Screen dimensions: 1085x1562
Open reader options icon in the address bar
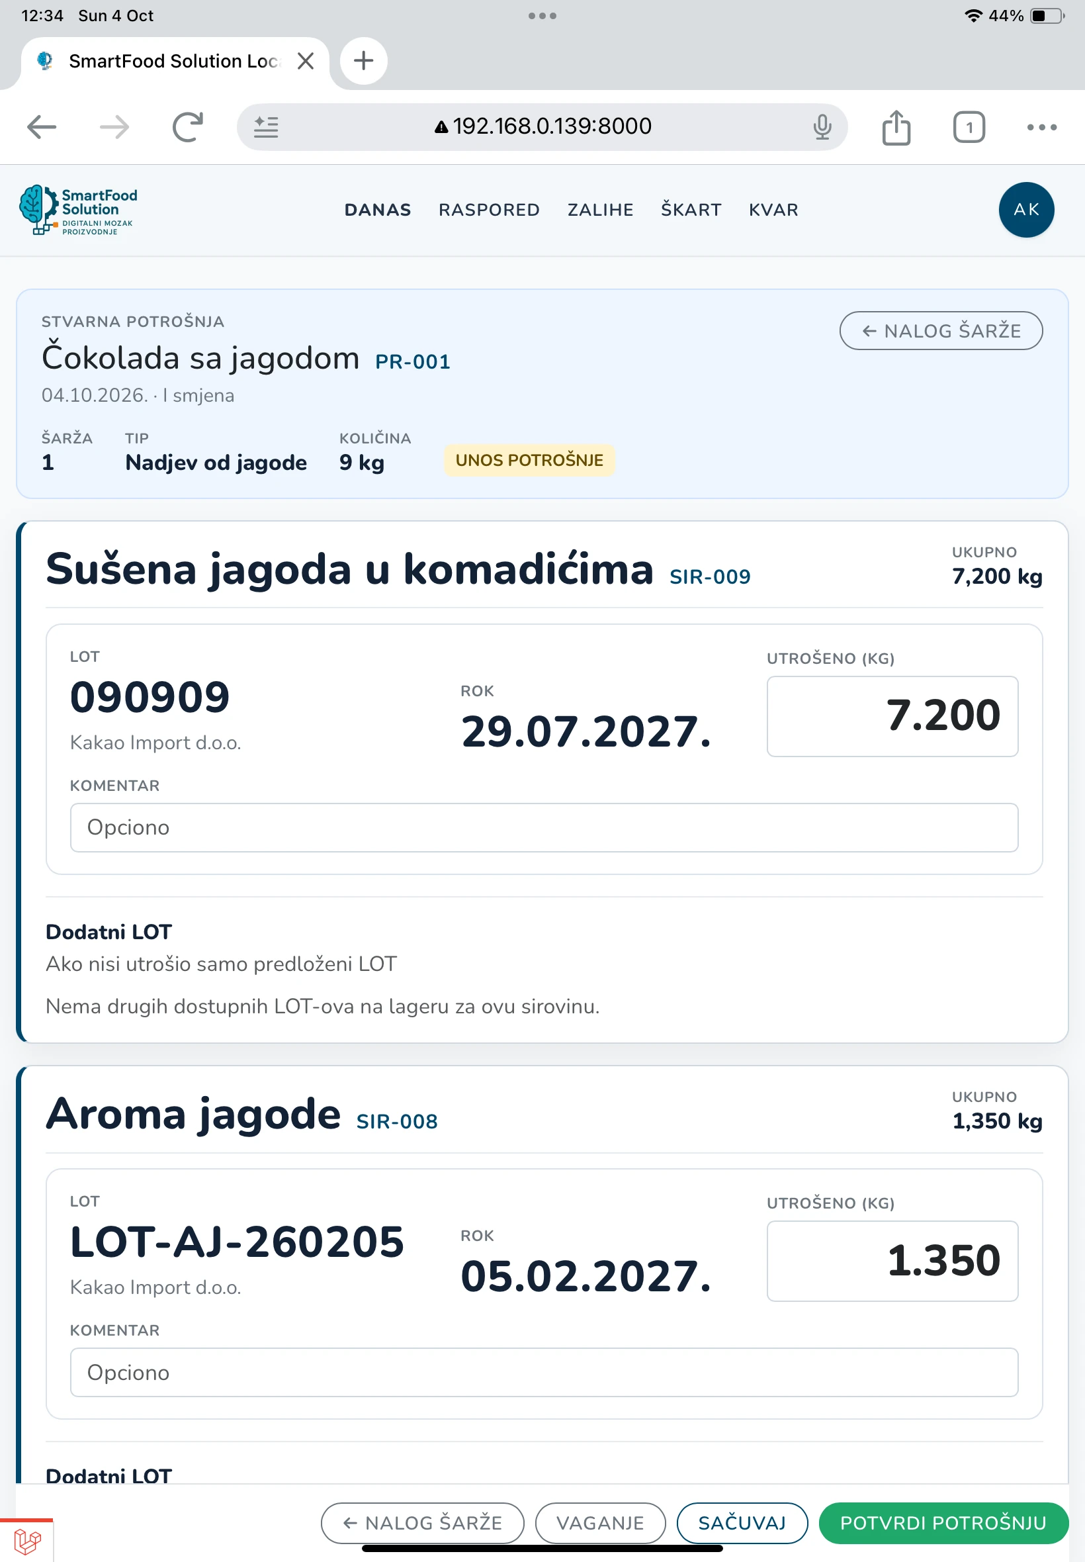tap(266, 126)
